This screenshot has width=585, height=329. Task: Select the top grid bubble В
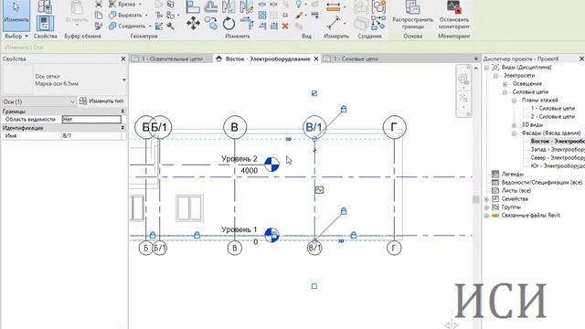[235, 127]
